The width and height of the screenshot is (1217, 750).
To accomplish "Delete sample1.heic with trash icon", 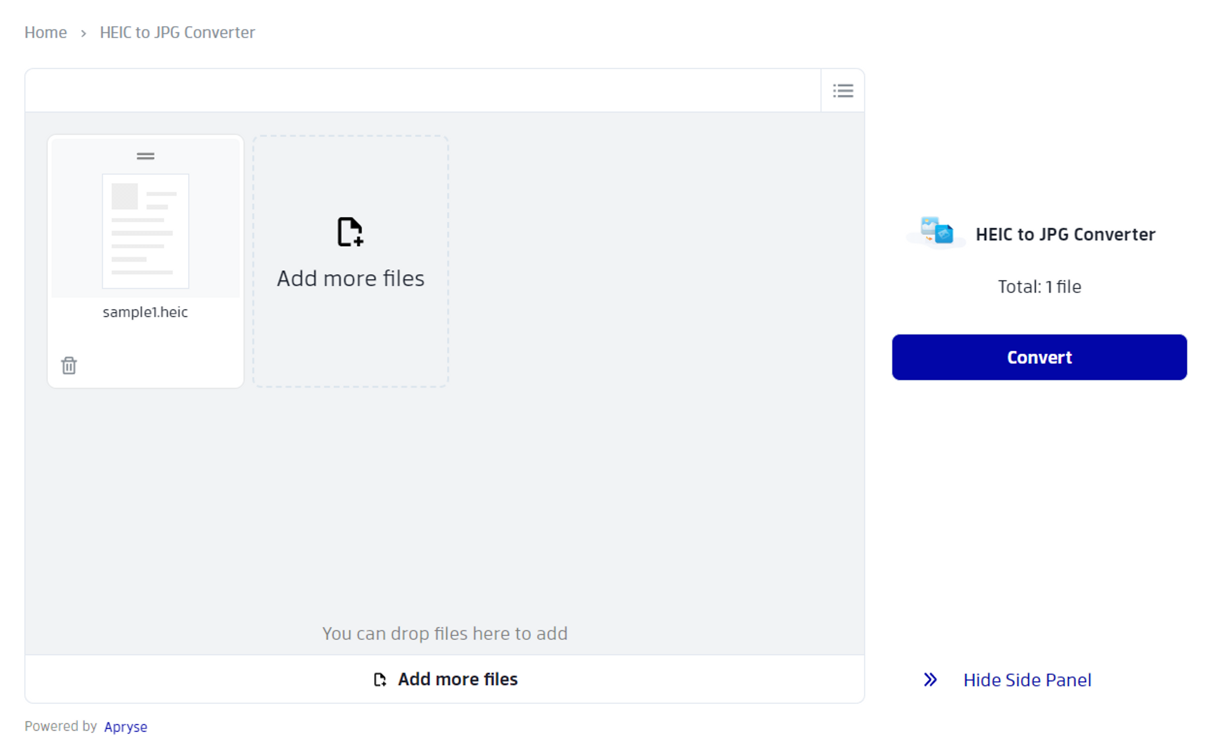I will click(69, 365).
